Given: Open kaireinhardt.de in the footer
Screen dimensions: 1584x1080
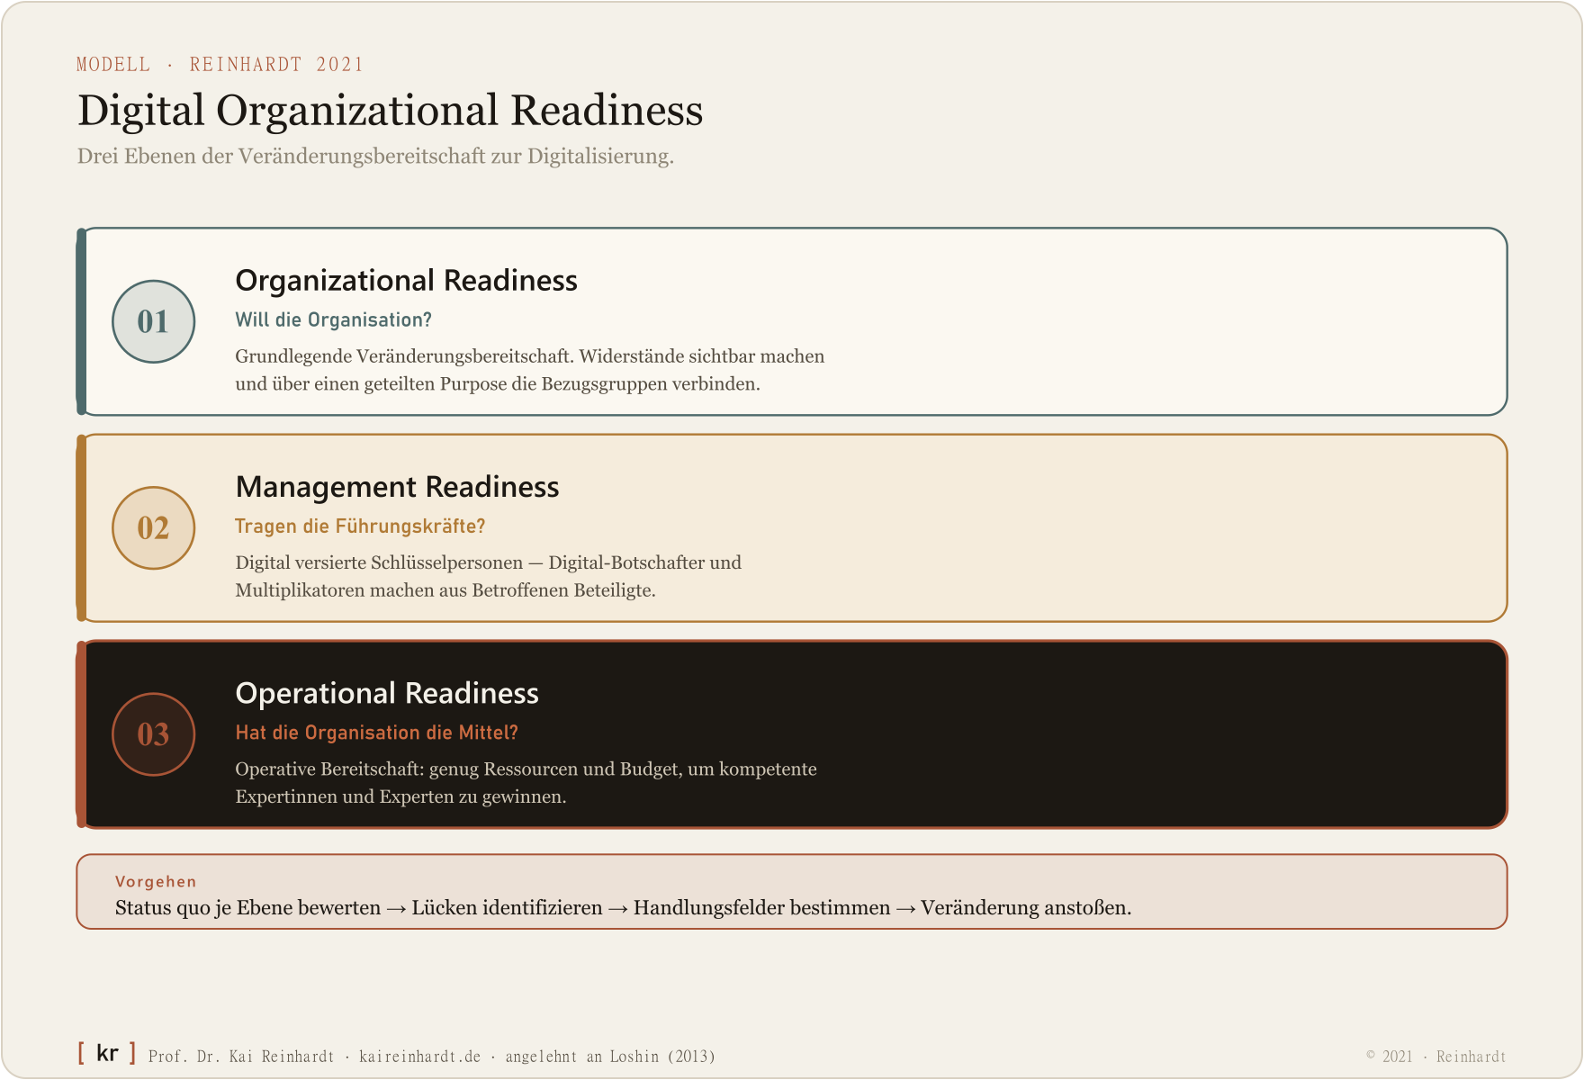Looking at the screenshot, I should 420,1057.
